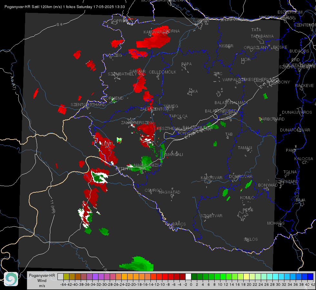Screen dimensions: 316x290
Task: Select the SZIGETVAR label
Action: [211, 216]
